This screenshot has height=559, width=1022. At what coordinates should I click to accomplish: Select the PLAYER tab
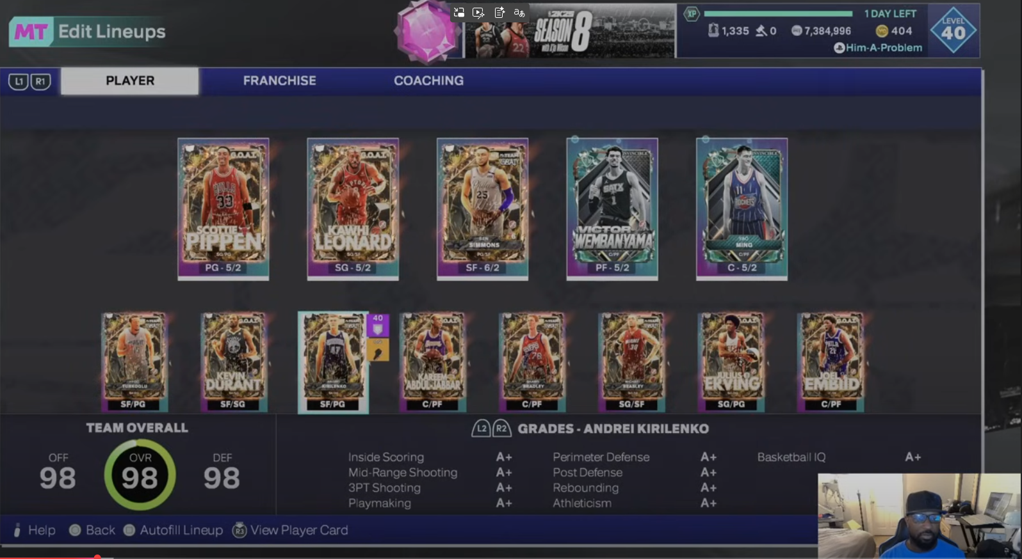pos(130,81)
